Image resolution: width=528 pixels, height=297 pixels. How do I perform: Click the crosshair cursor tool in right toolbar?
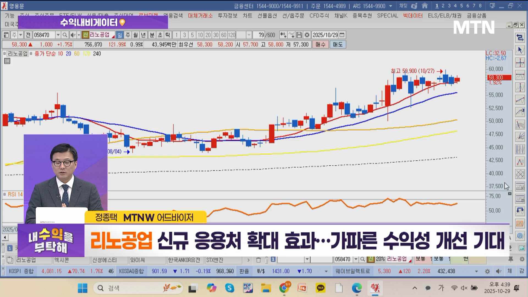pos(520,63)
